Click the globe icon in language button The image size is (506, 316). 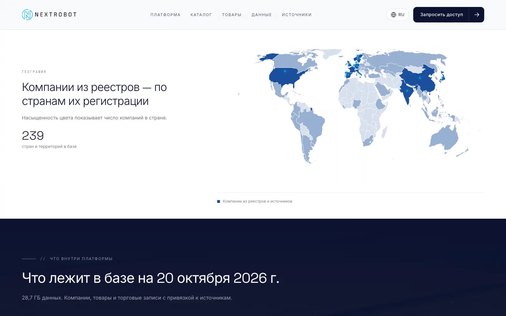[393, 15]
